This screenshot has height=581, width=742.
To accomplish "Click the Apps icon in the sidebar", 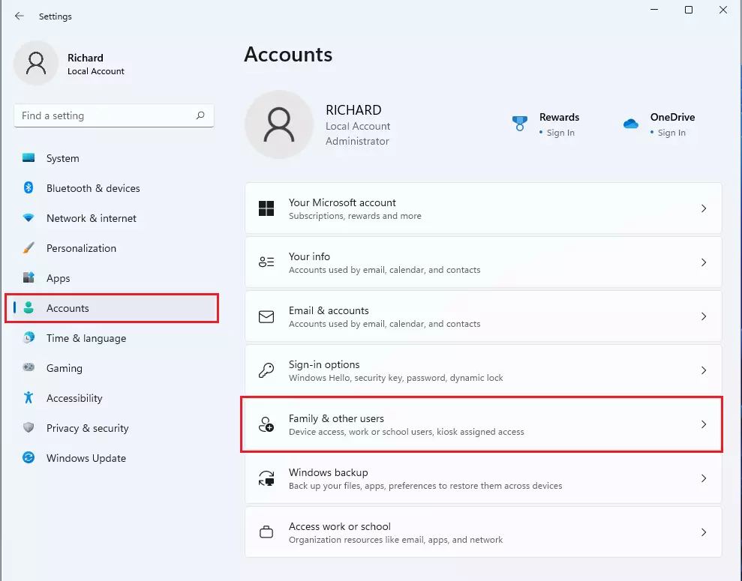I will pos(29,277).
